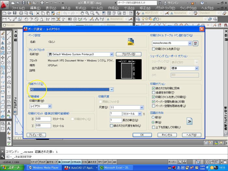This screenshot has width=228, height=171.
Task: Select the Ellipse drawing tool
Action: pyautogui.click(x=9, y=77)
